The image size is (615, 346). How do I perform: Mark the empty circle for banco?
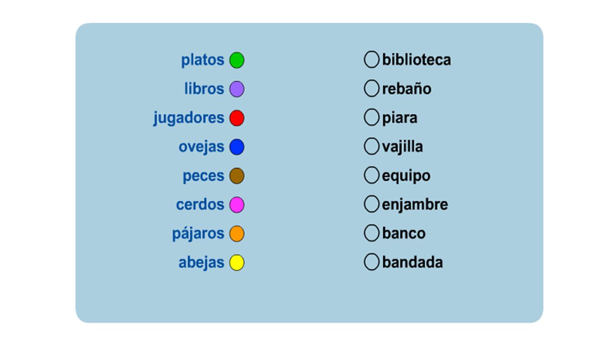coord(371,233)
